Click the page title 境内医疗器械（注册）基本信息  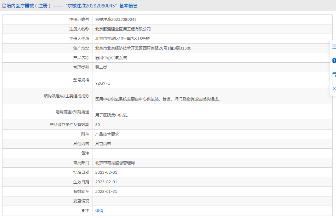pyautogui.click(x=72, y=6)
